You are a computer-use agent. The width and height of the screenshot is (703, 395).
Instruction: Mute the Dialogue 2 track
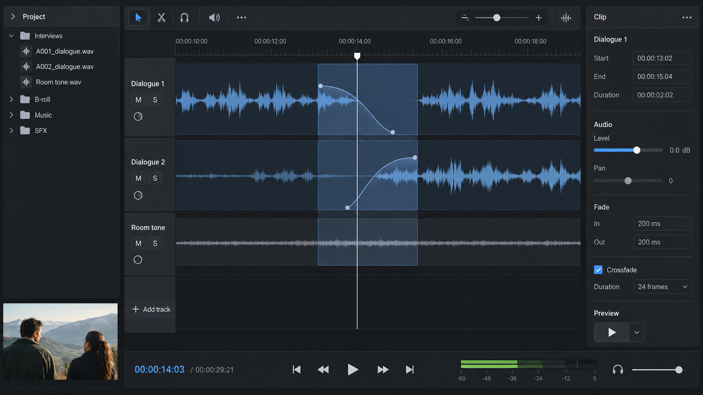(x=138, y=178)
